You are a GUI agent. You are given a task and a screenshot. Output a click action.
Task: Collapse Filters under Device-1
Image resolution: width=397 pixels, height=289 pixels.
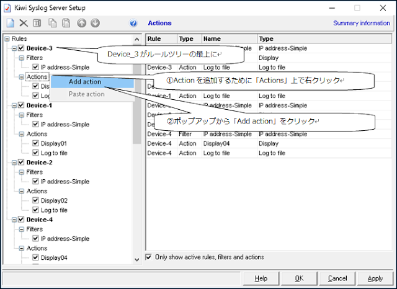pyautogui.click(x=22, y=115)
